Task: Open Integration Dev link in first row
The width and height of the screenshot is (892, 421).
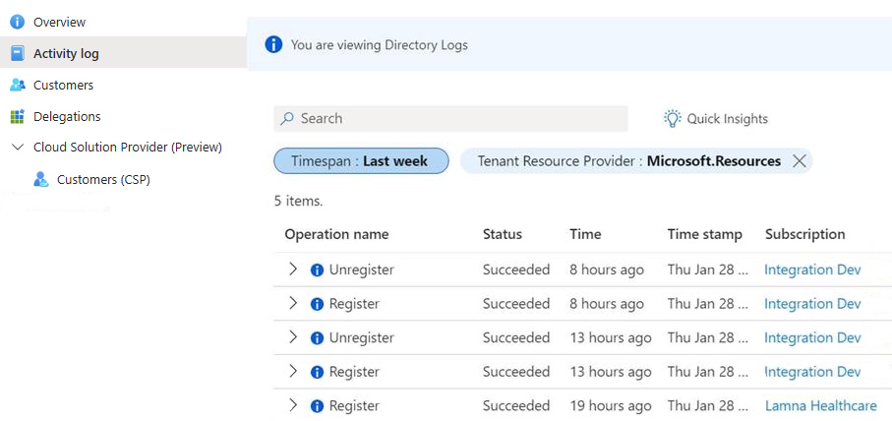Action: coord(812,270)
